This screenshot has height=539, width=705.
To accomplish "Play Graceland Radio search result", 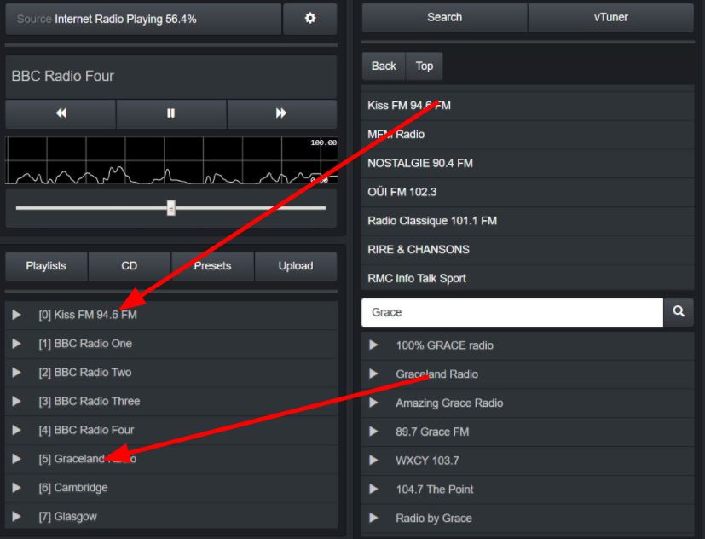I will point(373,374).
